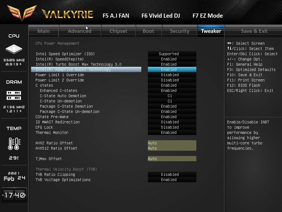Open C-State Un-demotion C1 options

pos(172,101)
